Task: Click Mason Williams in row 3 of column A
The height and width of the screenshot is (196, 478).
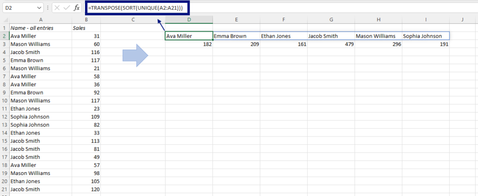Action: [x=41, y=44]
